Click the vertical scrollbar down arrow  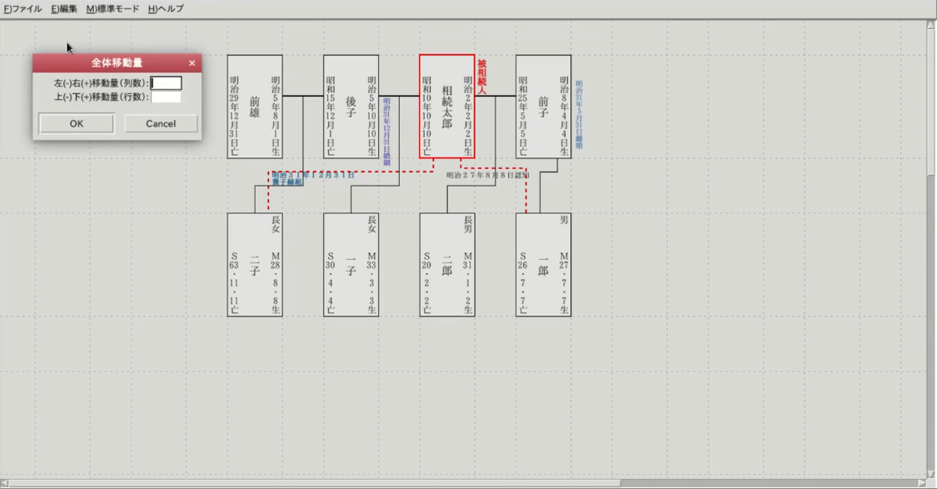click(x=931, y=473)
